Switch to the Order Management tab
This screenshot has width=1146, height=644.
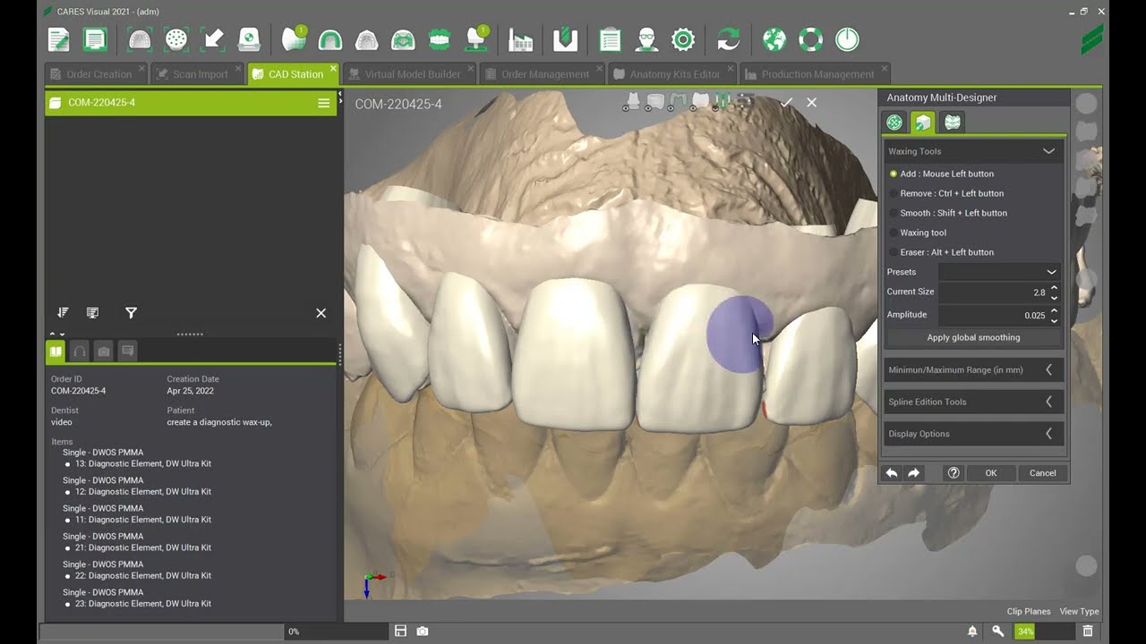[x=543, y=74]
